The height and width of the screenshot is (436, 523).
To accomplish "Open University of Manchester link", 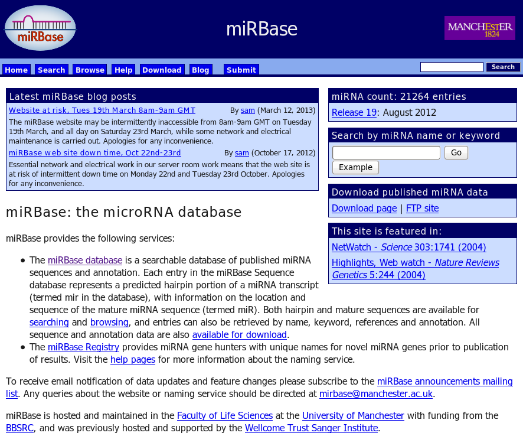I will coord(353,415).
